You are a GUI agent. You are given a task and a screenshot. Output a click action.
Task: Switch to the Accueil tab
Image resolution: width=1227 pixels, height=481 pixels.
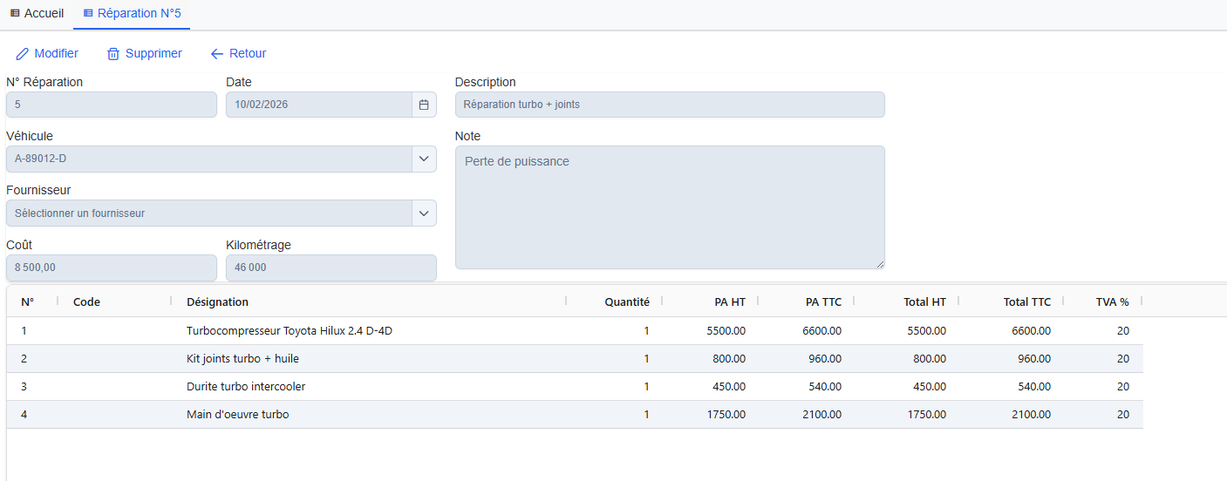(44, 14)
